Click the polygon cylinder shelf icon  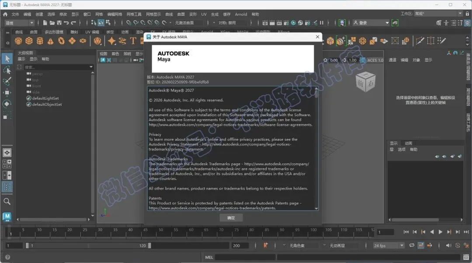tap(40, 41)
